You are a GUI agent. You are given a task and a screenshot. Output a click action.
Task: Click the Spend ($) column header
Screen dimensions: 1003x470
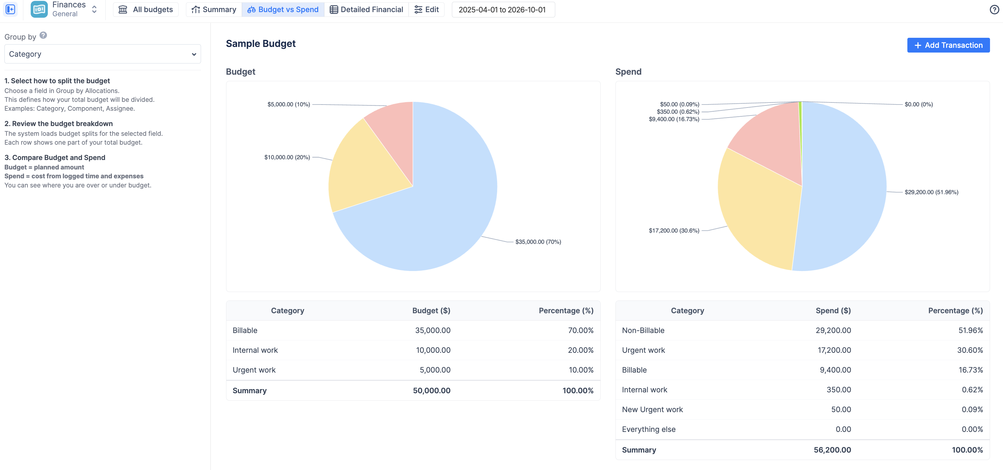tap(833, 311)
